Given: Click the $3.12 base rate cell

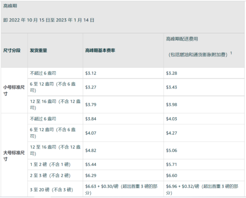Looking at the screenshot, I should coord(91,73).
